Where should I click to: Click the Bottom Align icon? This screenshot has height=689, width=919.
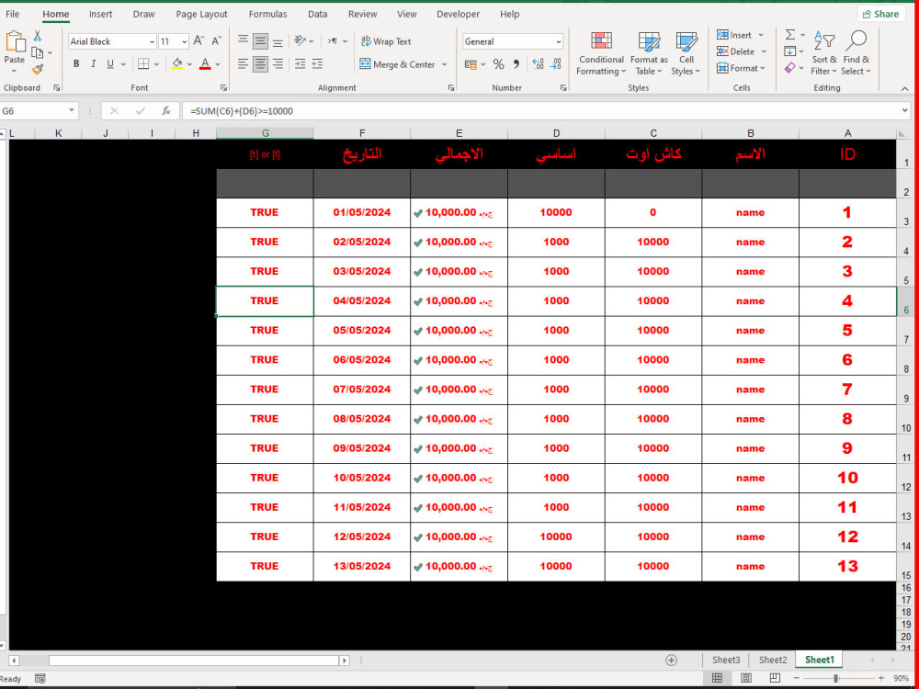278,41
